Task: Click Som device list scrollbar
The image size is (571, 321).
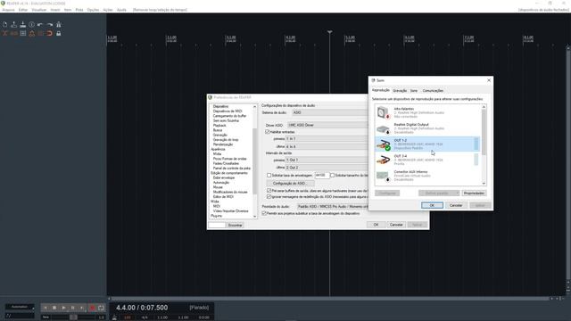Action: (x=484, y=144)
